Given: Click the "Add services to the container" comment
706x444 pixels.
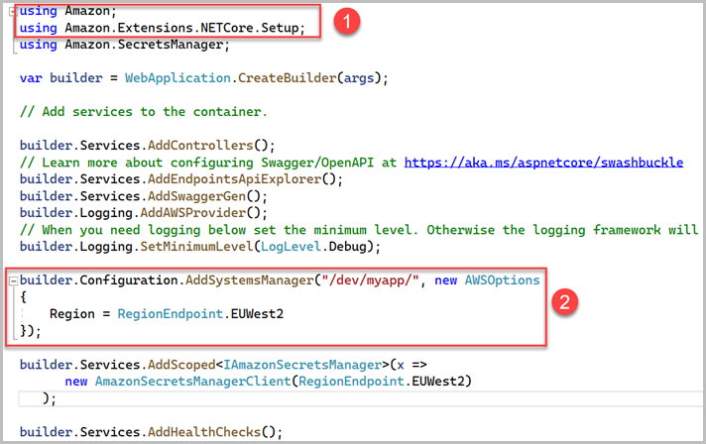Looking at the screenshot, I should [x=143, y=111].
